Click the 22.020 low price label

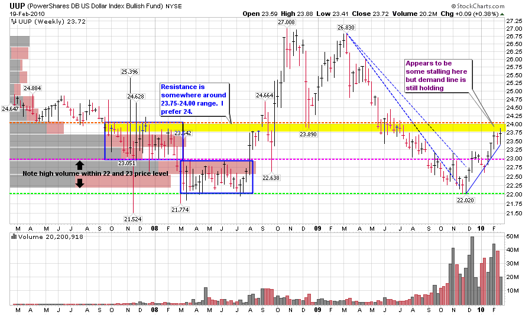point(466,200)
